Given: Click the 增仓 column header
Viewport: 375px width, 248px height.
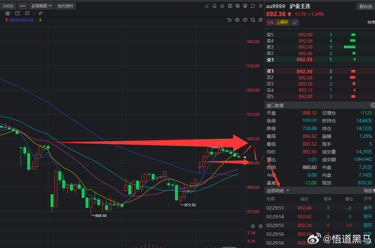Looking at the screenshot, I should [349, 199].
